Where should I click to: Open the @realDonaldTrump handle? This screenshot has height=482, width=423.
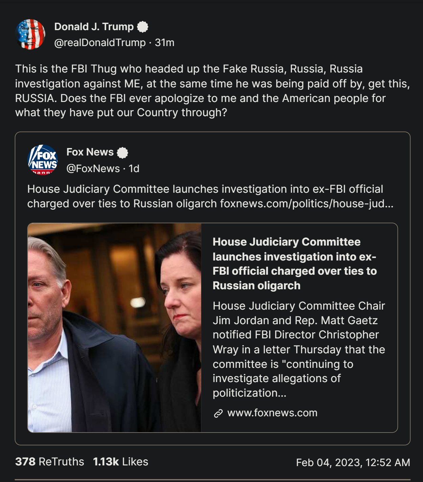coord(100,43)
